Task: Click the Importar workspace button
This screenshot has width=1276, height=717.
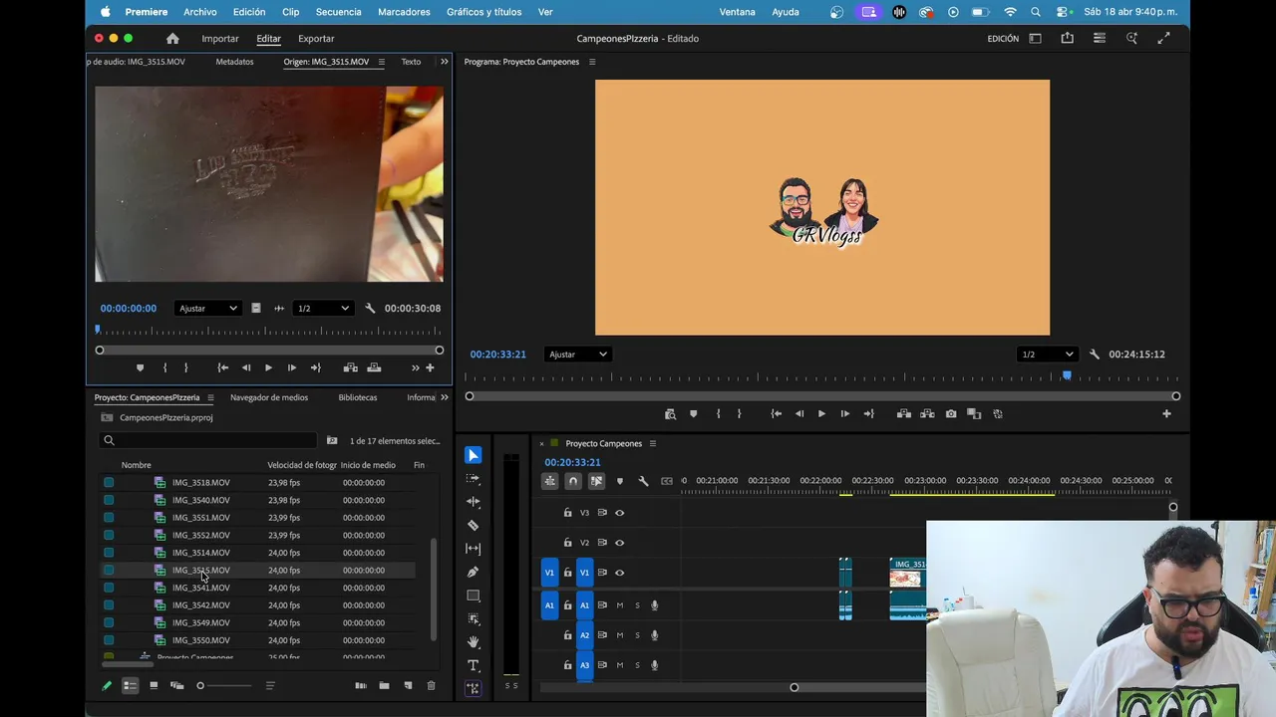Action: pyautogui.click(x=220, y=39)
